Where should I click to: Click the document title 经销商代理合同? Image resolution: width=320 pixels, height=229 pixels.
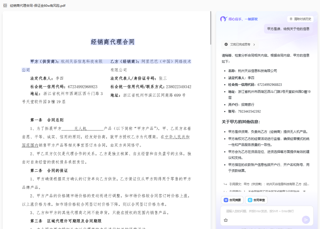[113, 42]
